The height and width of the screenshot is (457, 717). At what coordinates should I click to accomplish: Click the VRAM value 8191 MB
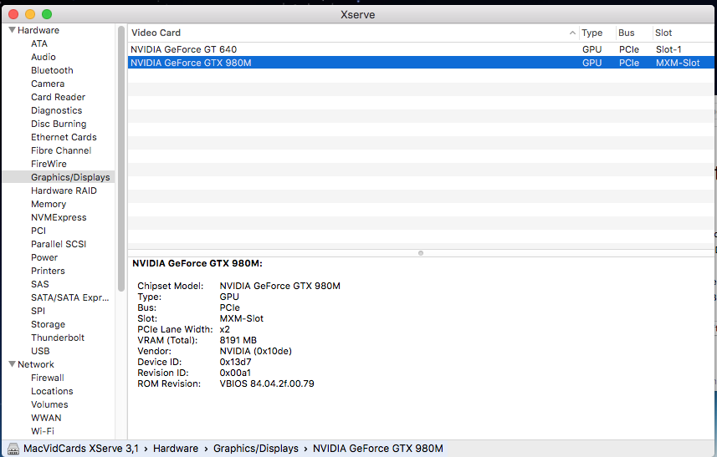(x=238, y=340)
